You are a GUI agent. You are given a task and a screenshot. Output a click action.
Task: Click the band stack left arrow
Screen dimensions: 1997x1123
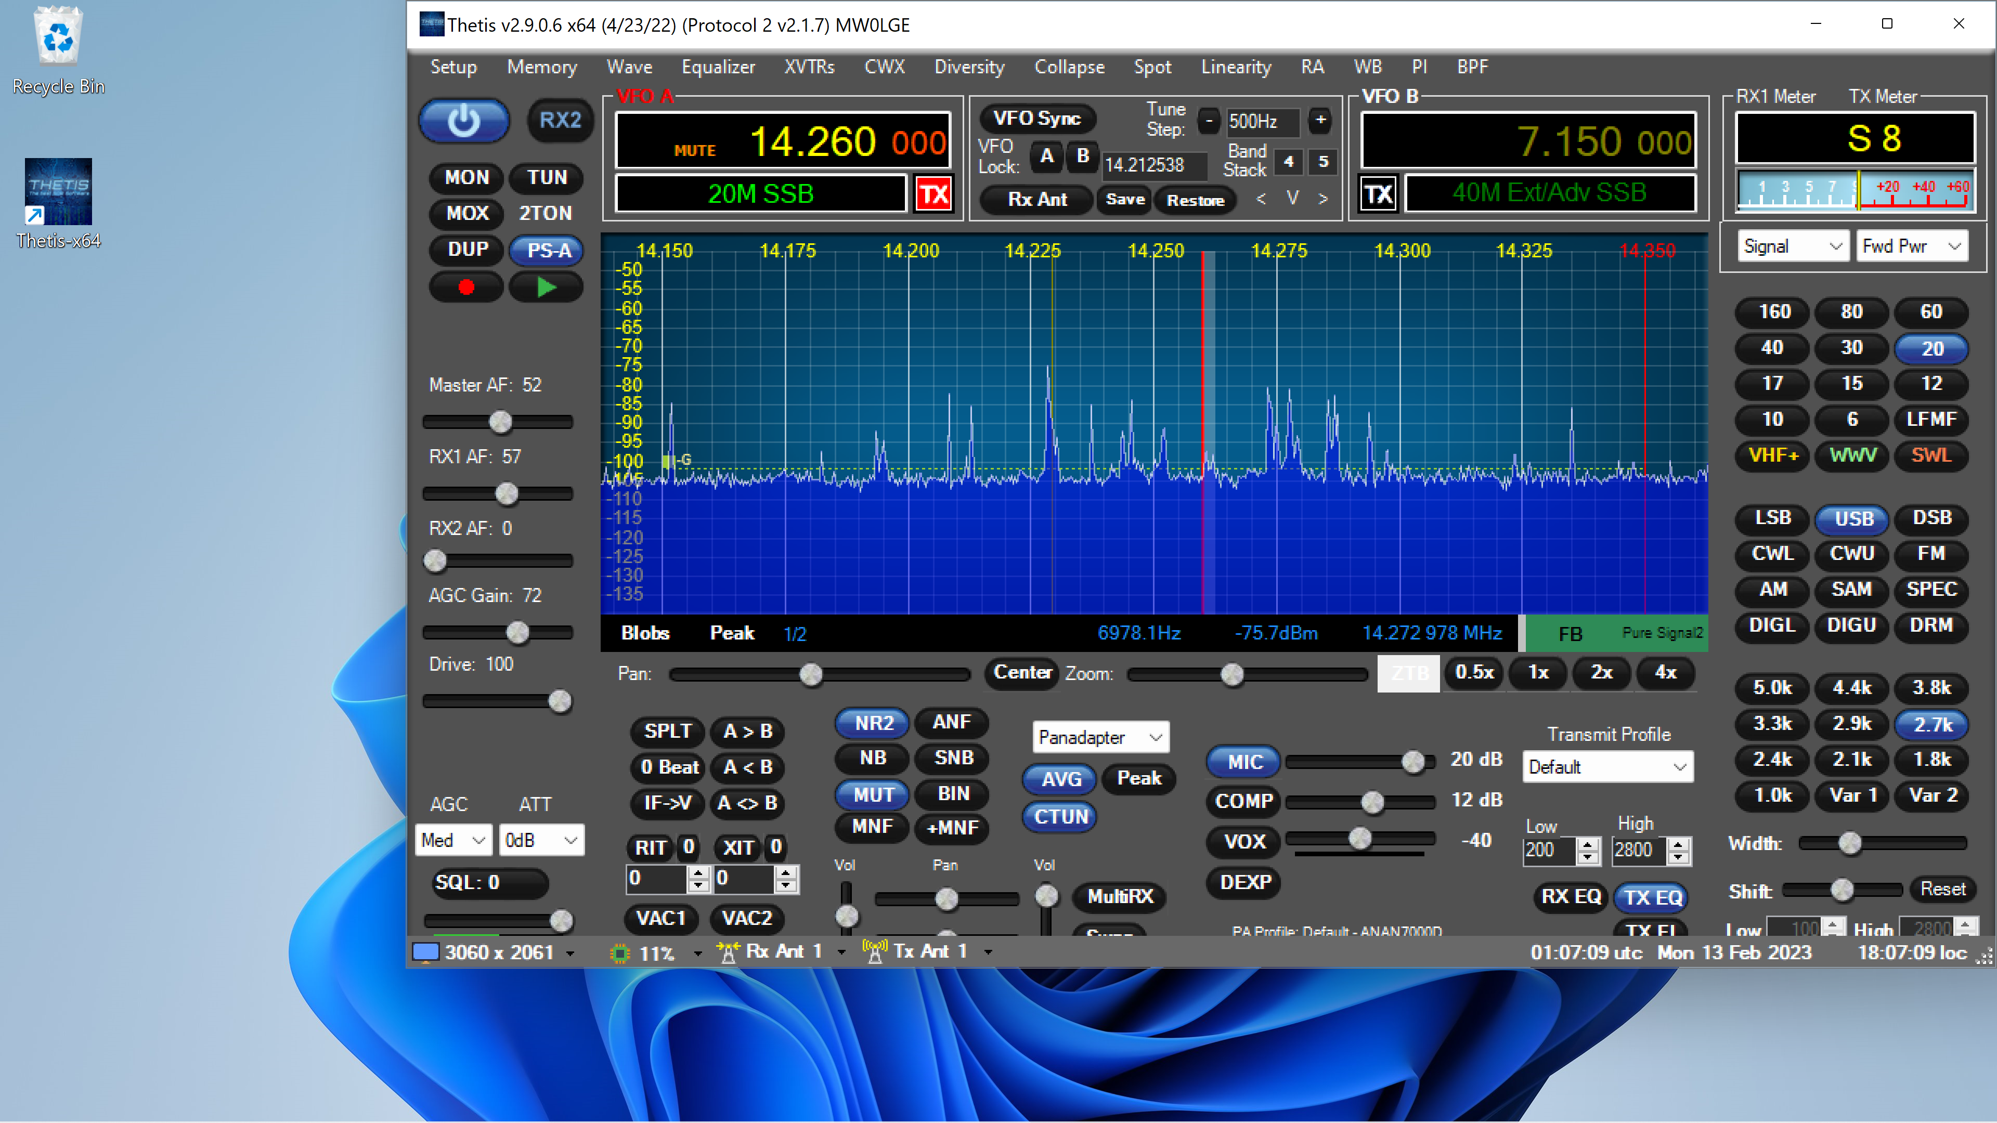point(1261,199)
